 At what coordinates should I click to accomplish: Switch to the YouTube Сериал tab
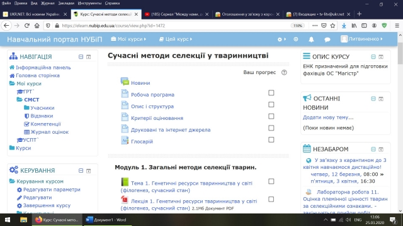(x=176, y=14)
